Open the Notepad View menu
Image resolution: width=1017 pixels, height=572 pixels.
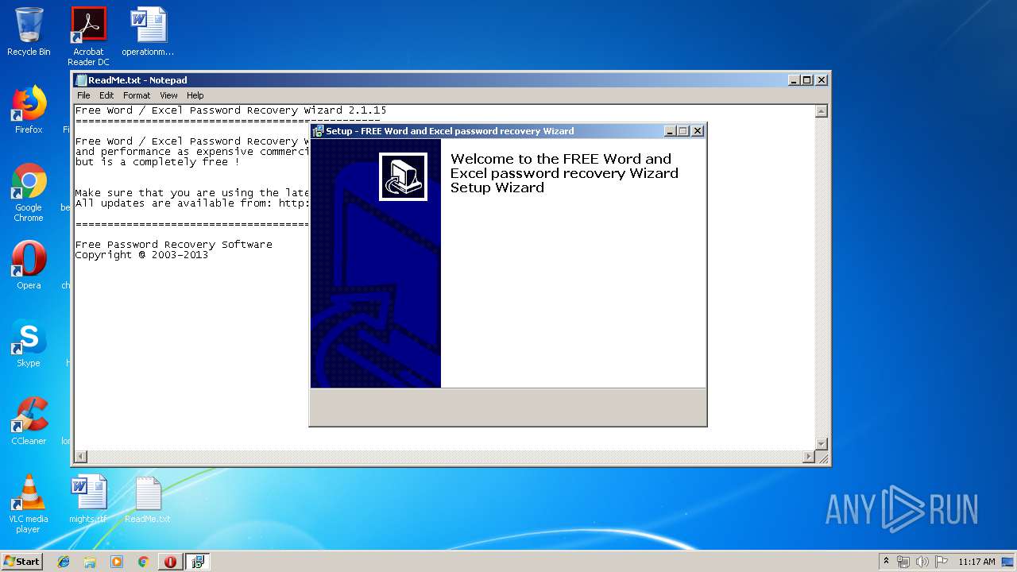(x=168, y=95)
